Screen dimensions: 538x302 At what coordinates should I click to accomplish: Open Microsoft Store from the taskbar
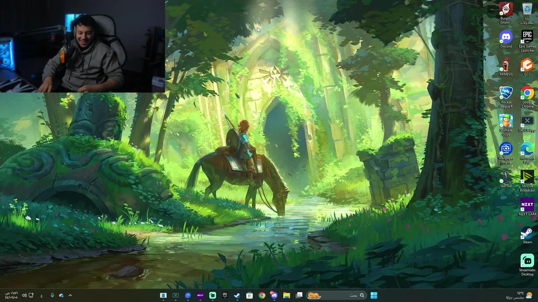click(249, 295)
